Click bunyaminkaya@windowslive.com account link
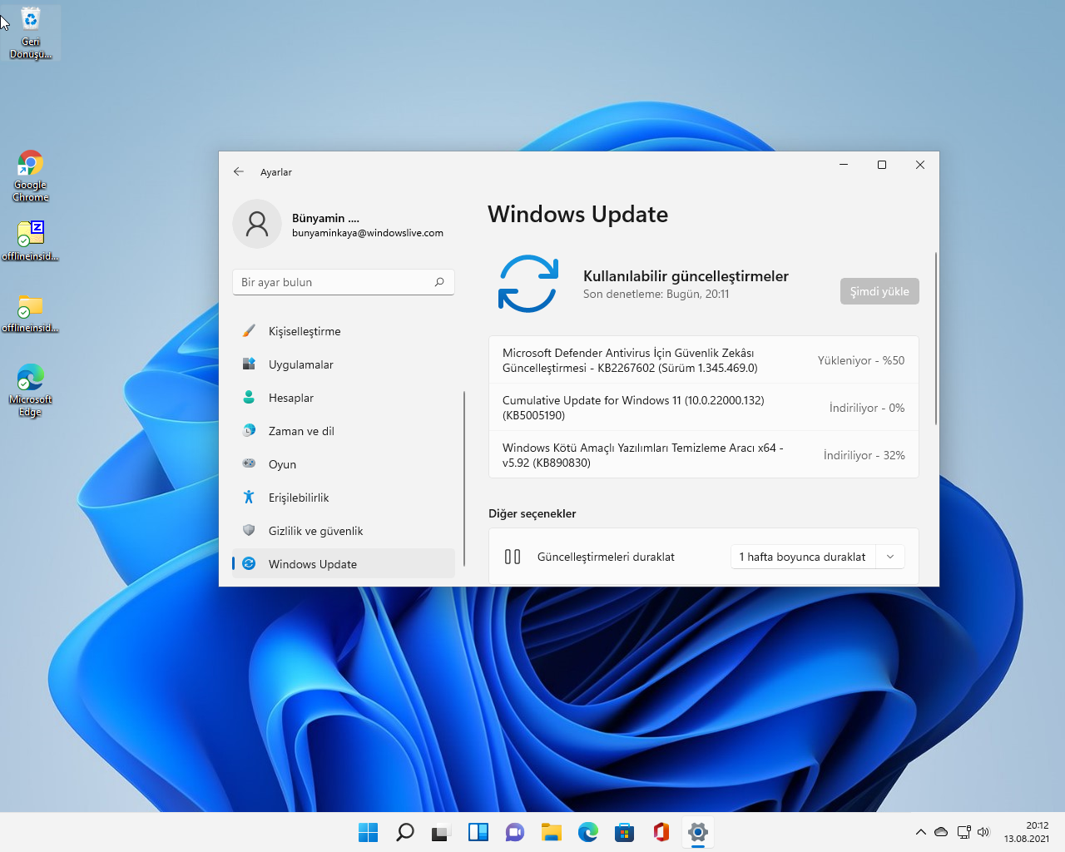 (x=368, y=233)
